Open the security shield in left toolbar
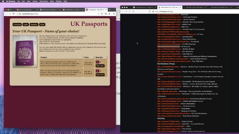The height and width of the screenshot is (134, 239). pyautogui.click(x=106, y=14)
